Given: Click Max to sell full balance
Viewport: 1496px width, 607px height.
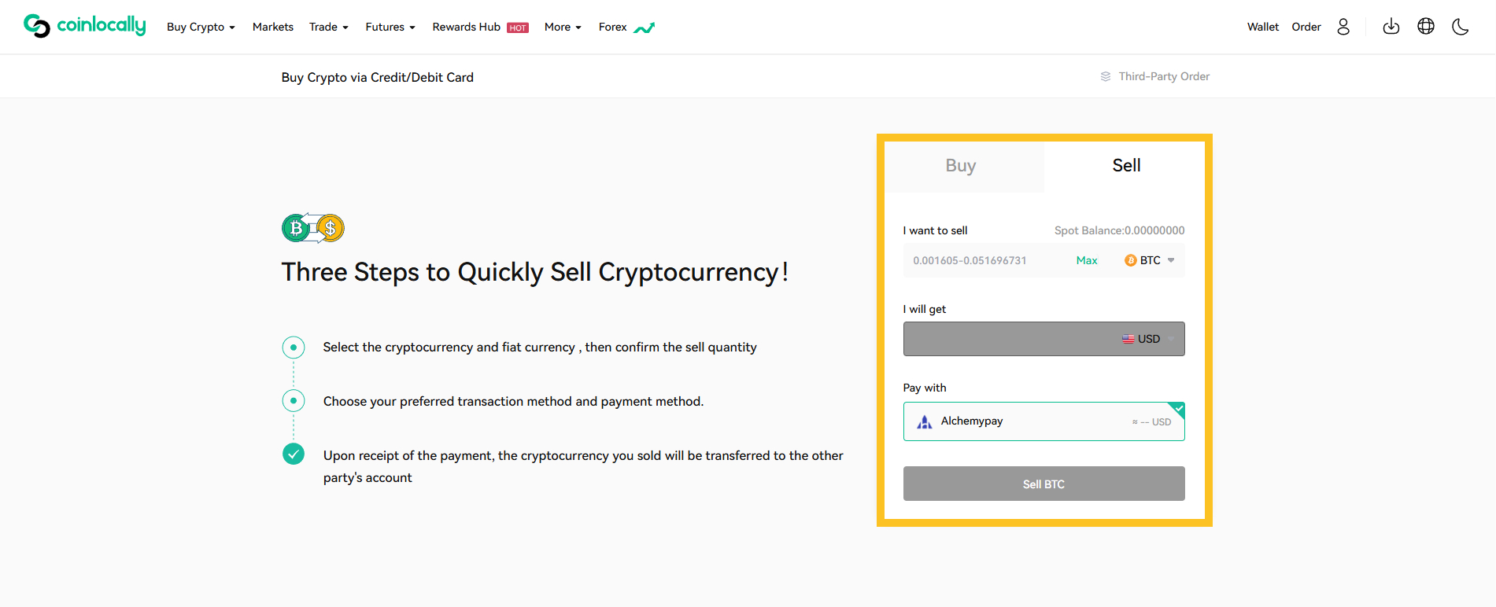Looking at the screenshot, I should pyautogui.click(x=1087, y=260).
